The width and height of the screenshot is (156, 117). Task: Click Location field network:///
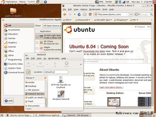[x=56, y=72]
